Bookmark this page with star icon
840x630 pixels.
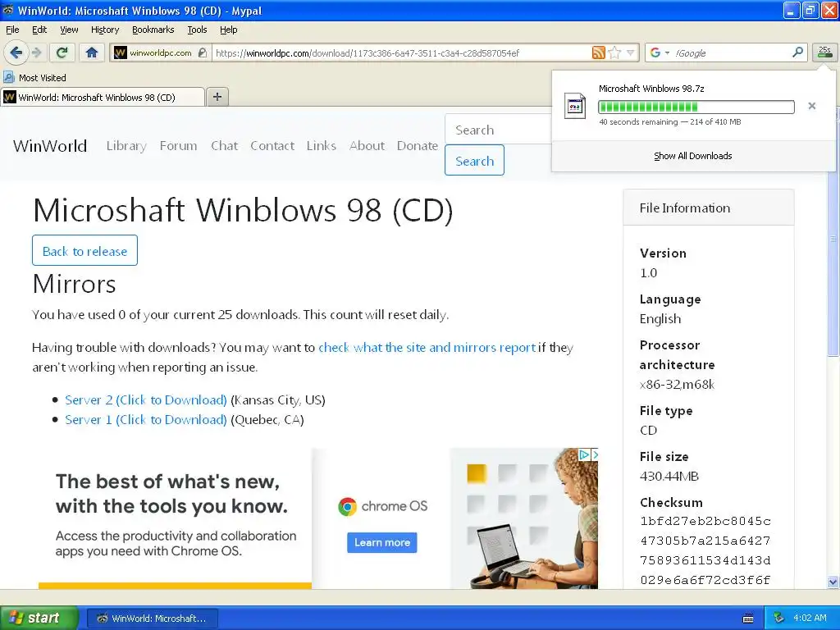(614, 52)
